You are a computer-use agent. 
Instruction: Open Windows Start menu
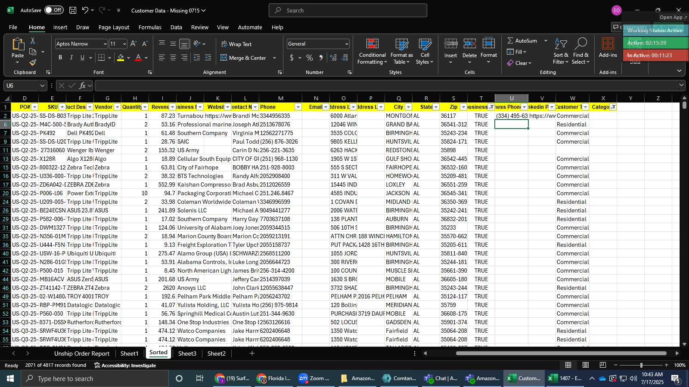(10, 378)
